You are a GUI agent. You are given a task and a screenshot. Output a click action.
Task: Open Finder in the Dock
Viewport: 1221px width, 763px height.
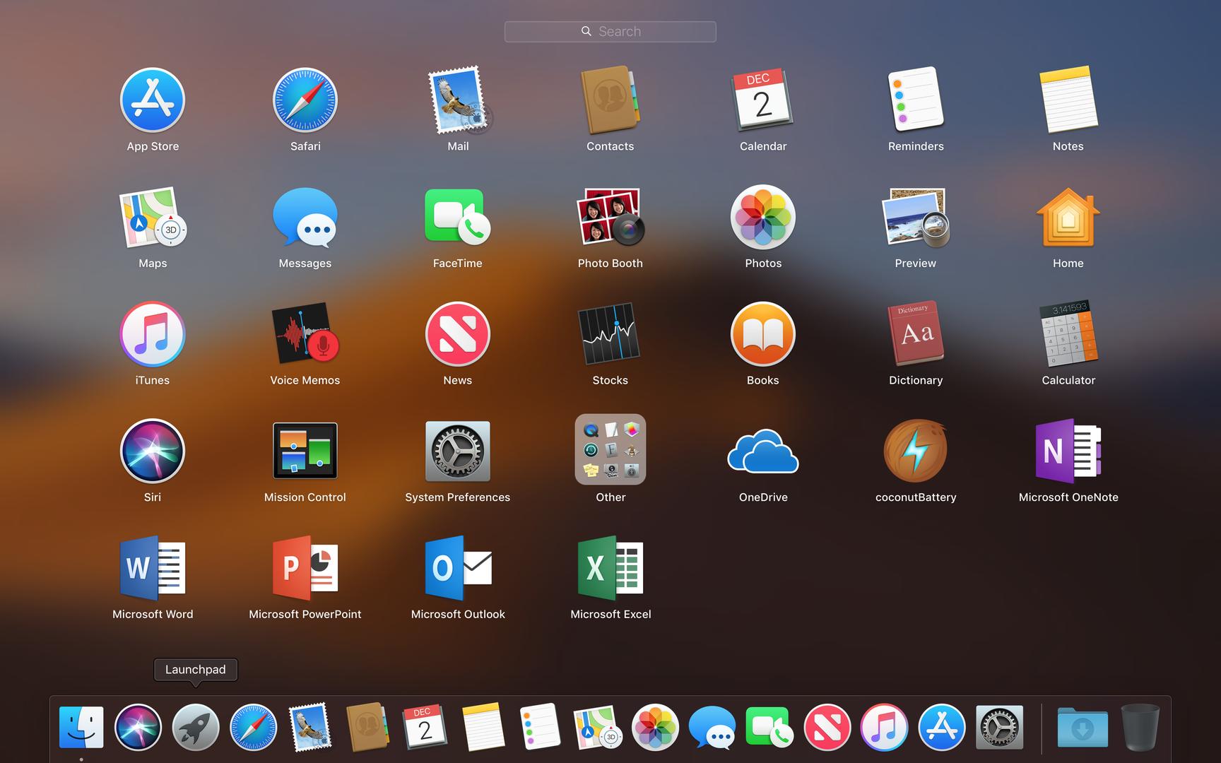[x=81, y=727]
